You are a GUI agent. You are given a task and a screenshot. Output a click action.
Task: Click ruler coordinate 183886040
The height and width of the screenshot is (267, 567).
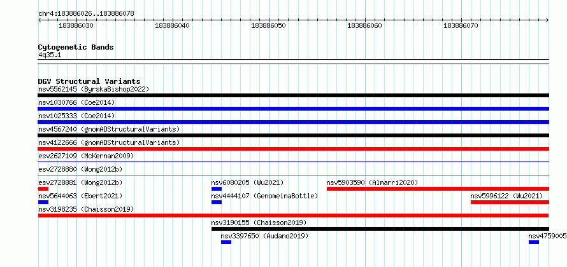(x=172, y=25)
